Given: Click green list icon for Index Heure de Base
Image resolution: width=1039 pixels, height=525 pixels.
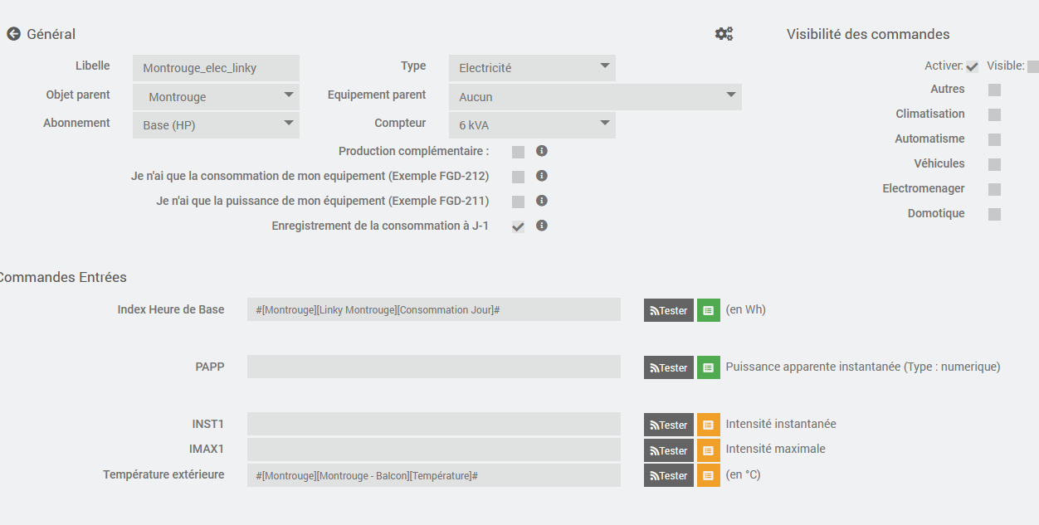Looking at the screenshot, I should [x=708, y=310].
